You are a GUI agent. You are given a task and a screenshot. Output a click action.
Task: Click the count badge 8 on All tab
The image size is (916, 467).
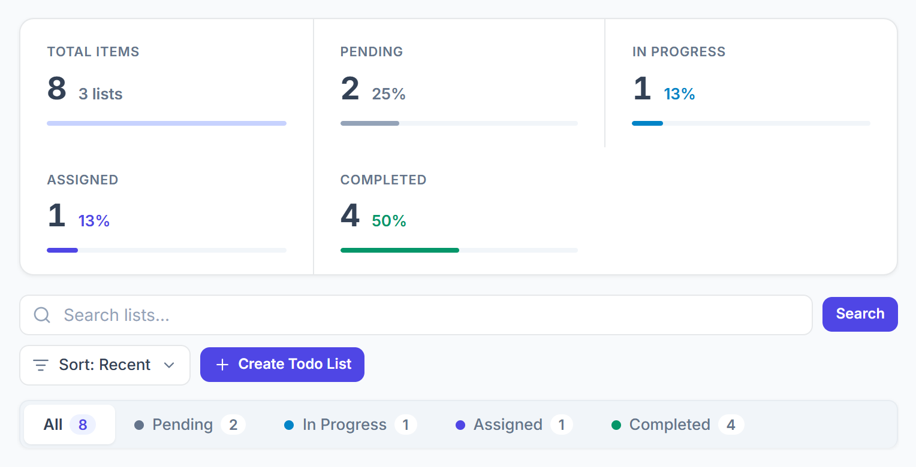click(83, 425)
